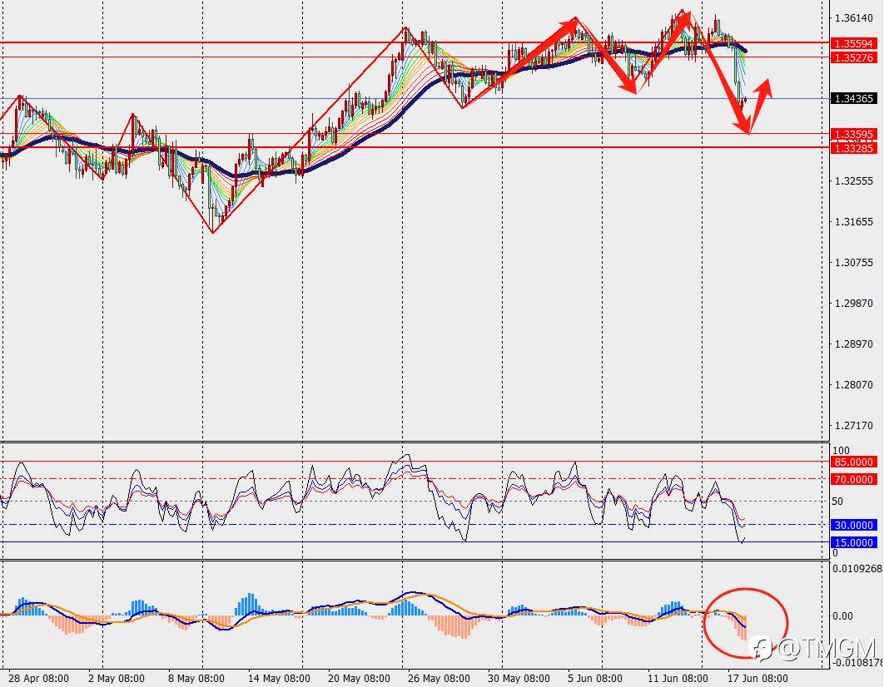Select the 1.35276 price level label

tap(853, 57)
